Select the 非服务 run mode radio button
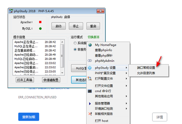Viewport: 182px width, 124px height. click(x=75, y=50)
